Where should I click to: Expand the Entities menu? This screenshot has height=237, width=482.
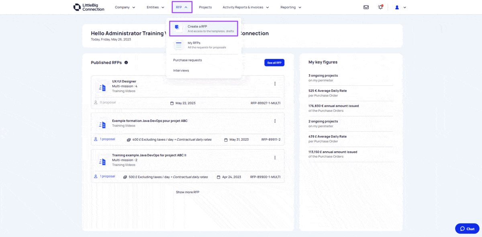(x=155, y=7)
